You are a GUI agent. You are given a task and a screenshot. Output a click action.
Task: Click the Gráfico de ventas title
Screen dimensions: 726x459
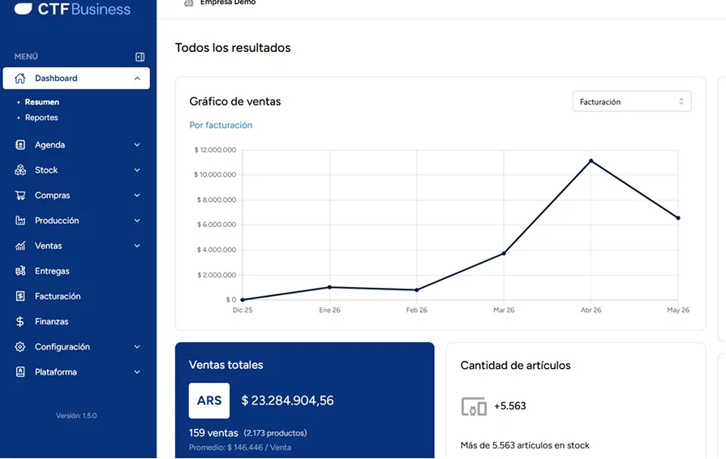tap(235, 101)
